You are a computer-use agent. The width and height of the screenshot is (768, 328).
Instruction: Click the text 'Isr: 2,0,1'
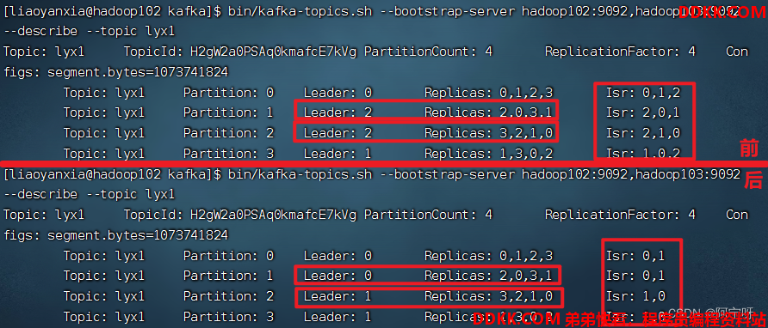643,112
